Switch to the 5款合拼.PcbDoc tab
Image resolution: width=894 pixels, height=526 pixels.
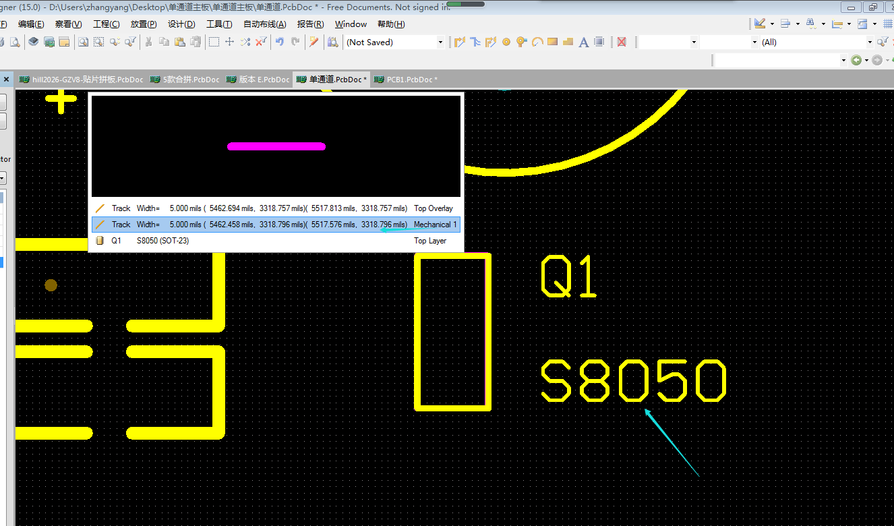tap(191, 80)
